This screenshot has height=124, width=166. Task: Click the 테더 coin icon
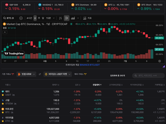[3, 91]
